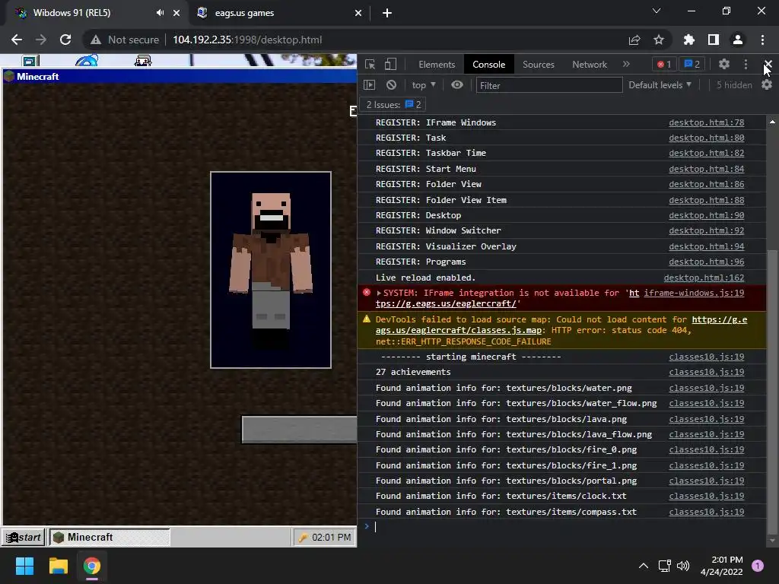Click the gray button in Minecraft window
The height and width of the screenshot is (584, 779).
pyautogui.click(x=299, y=430)
